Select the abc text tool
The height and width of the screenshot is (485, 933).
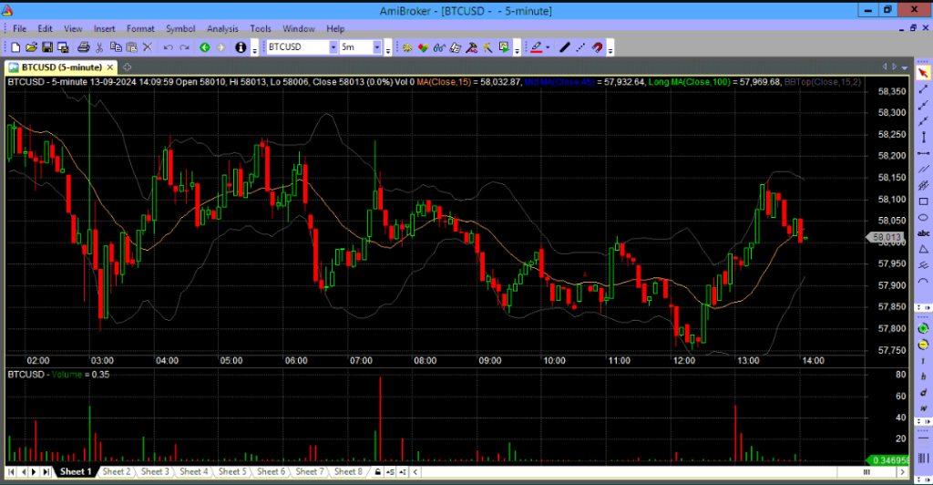[923, 233]
